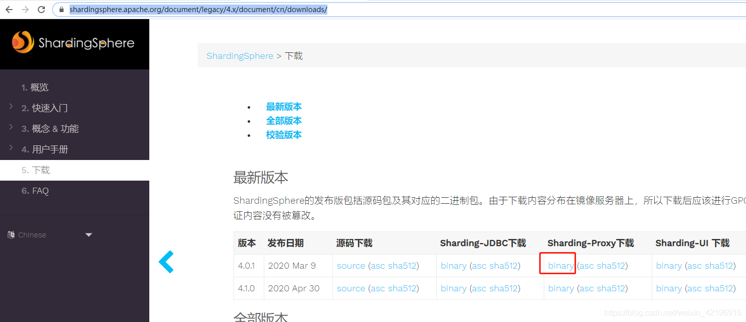
Task: Click the ShardingSphere logo
Action: [x=74, y=43]
